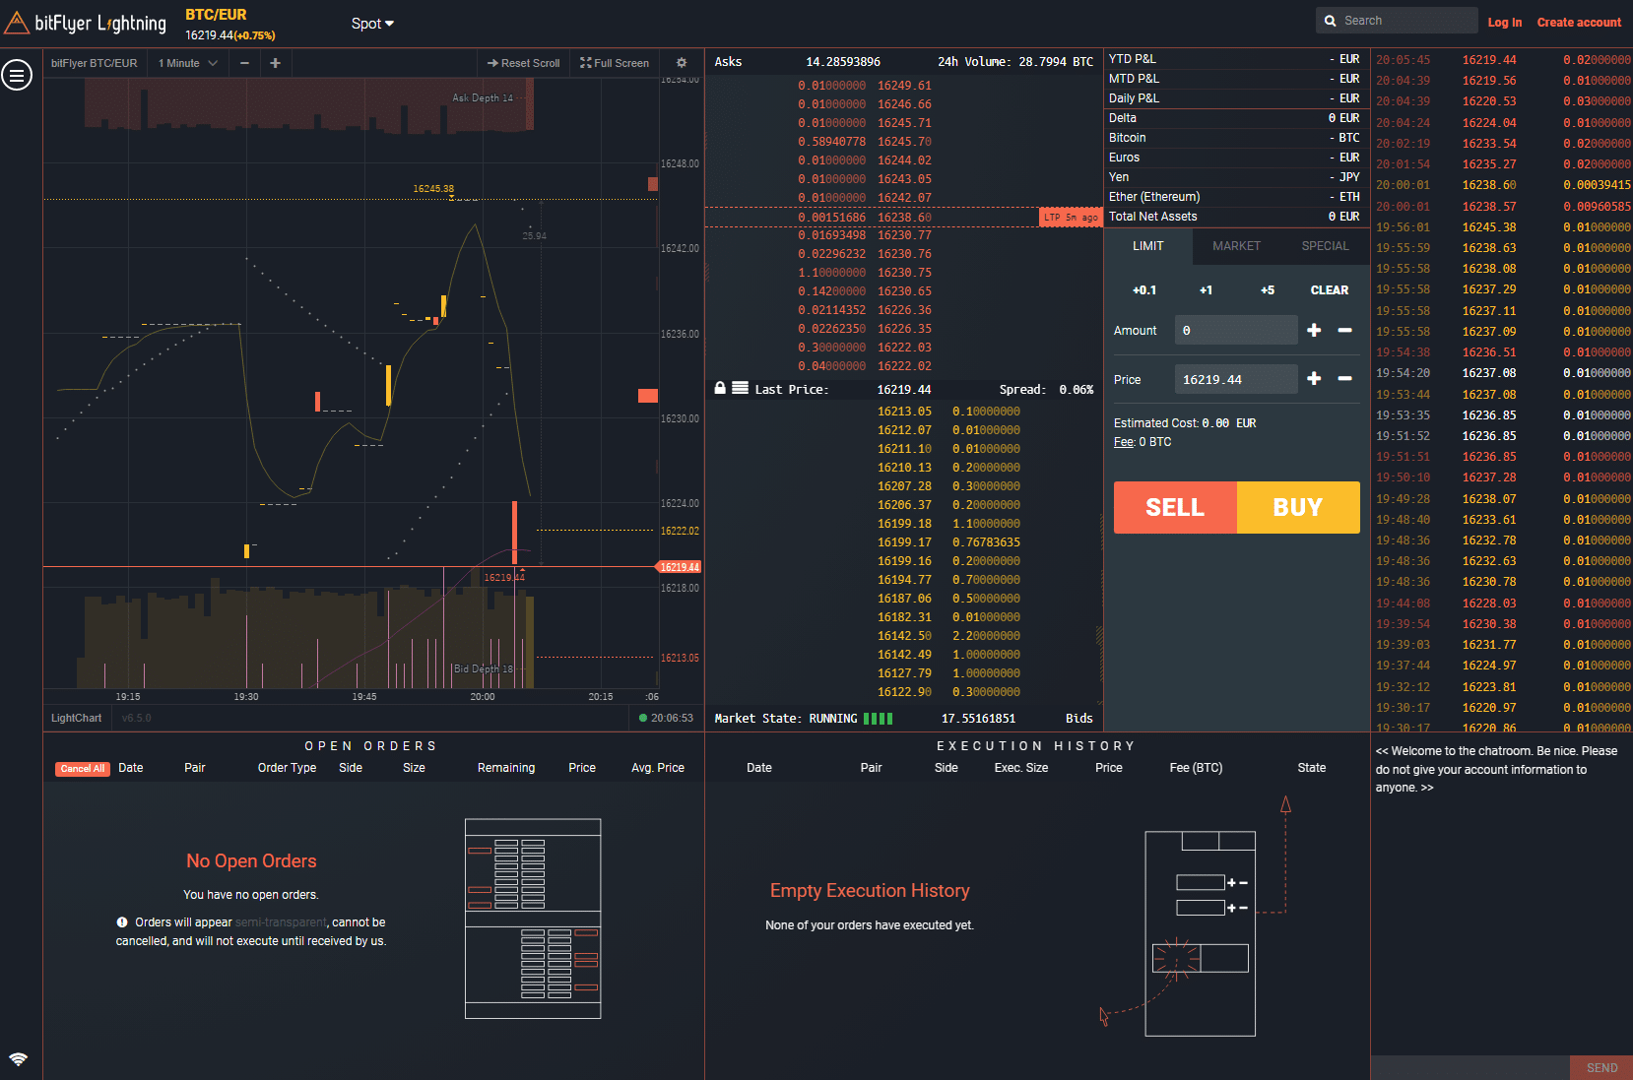Screen dimensions: 1633x1080
Task: Select the MARKET order tab
Action: [x=1236, y=246]
